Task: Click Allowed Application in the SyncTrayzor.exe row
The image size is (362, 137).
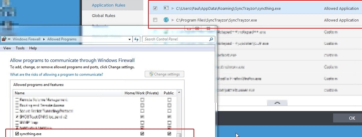Action: pos(341,20)
